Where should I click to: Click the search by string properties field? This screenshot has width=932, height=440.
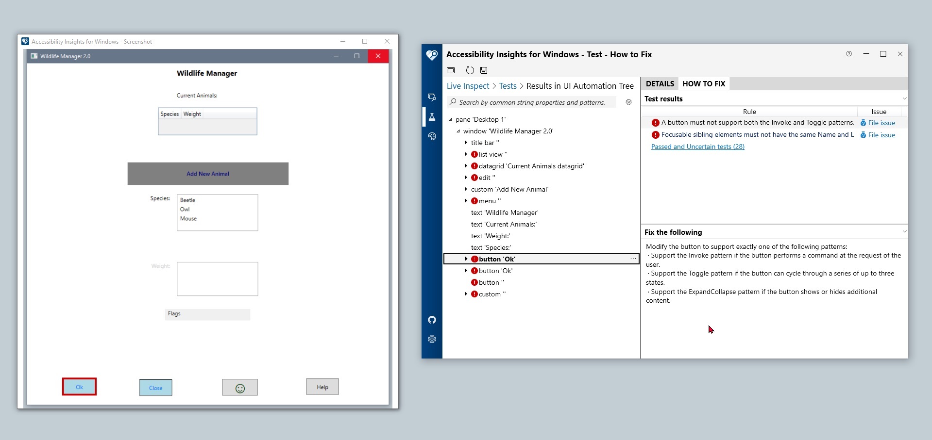(x=532, y=102)
